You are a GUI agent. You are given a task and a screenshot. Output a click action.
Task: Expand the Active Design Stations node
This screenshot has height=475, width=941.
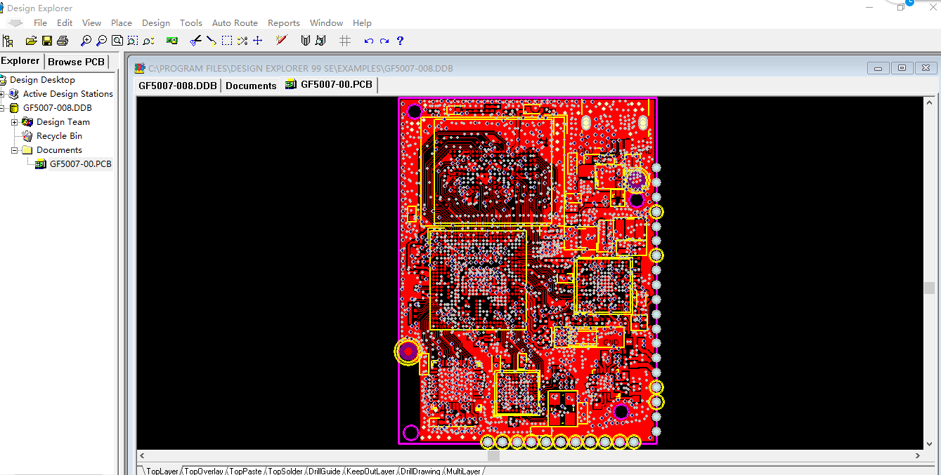2,94
